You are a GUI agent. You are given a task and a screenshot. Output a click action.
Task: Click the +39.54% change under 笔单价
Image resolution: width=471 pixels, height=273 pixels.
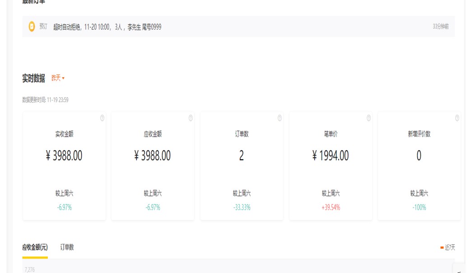coord(331,208)
